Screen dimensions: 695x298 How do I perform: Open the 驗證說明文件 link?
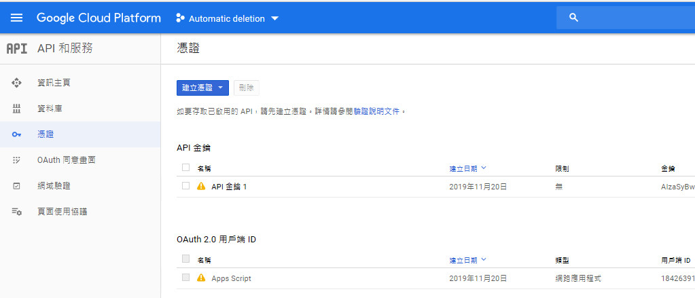click(x=377, y=111)
